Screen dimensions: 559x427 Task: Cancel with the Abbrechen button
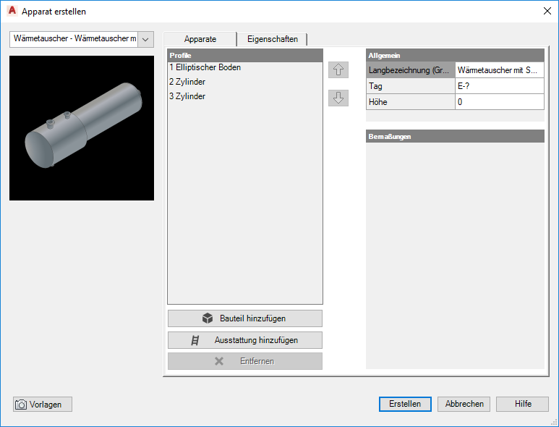(x=464, y=404)
